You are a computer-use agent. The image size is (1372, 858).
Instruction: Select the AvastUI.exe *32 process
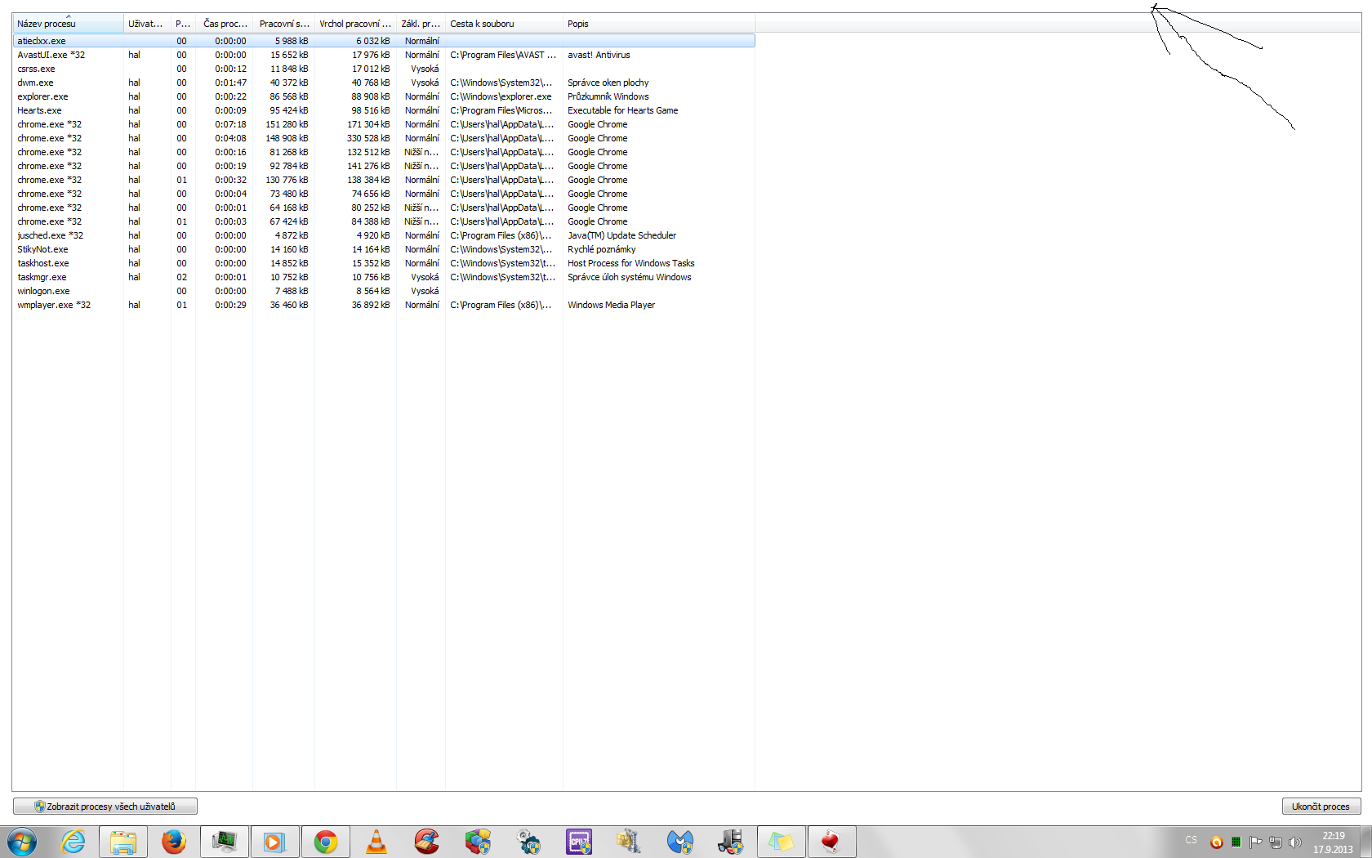point(383,55)
